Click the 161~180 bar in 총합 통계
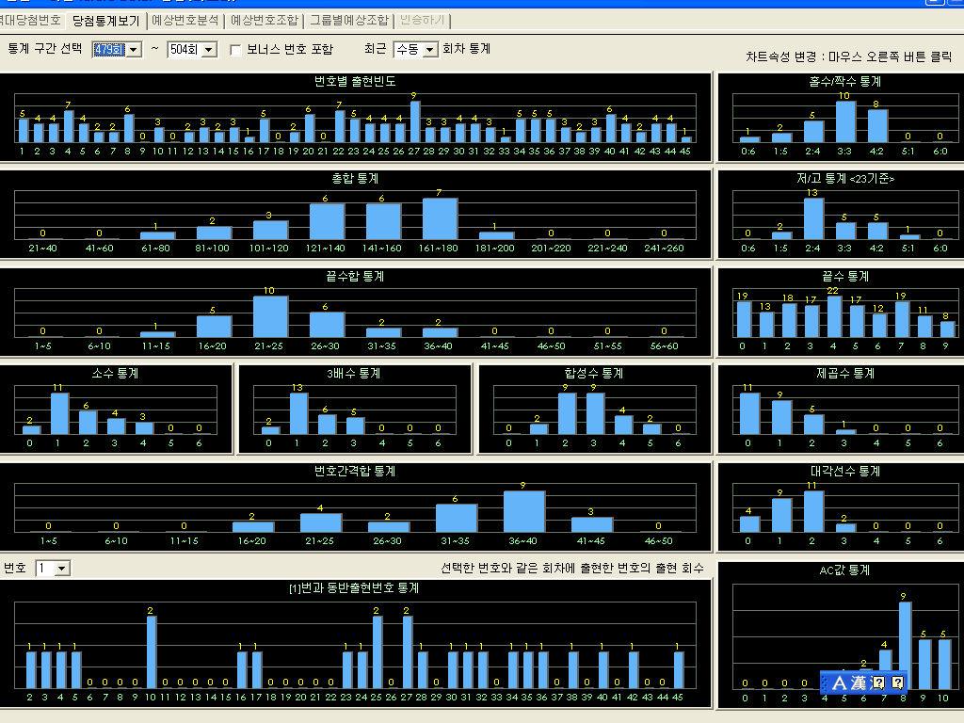Viewport: 964px width, 723px height. tap(440, 218)
